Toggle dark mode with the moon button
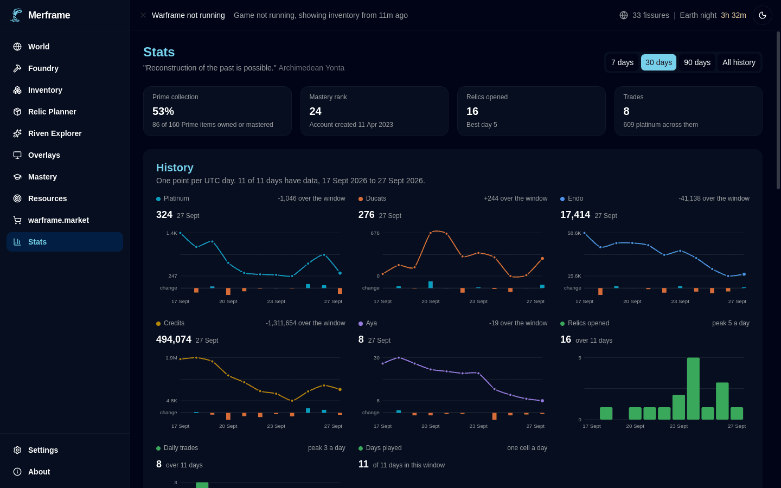 (763, 15)
